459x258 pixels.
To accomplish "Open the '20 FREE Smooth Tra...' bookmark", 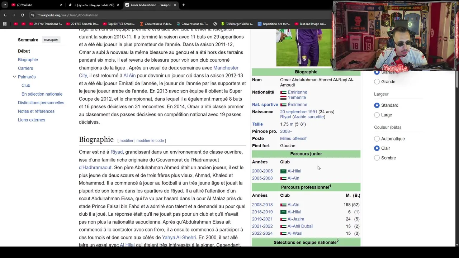I will point(82,24).
